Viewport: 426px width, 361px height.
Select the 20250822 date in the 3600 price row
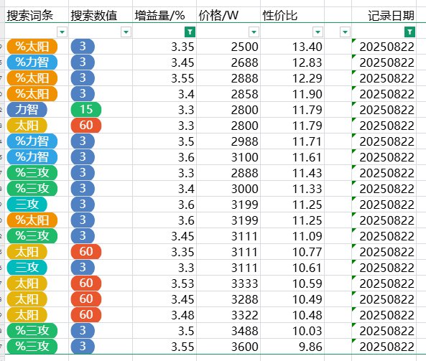click(384, 347)
